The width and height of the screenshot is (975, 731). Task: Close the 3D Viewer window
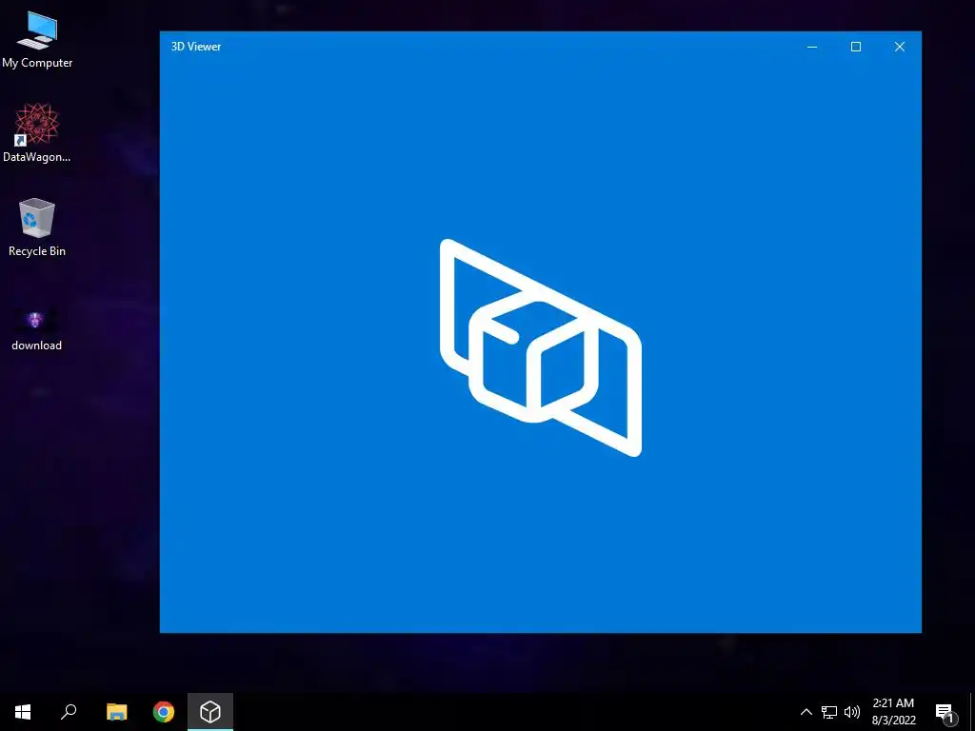coord(900,47)
